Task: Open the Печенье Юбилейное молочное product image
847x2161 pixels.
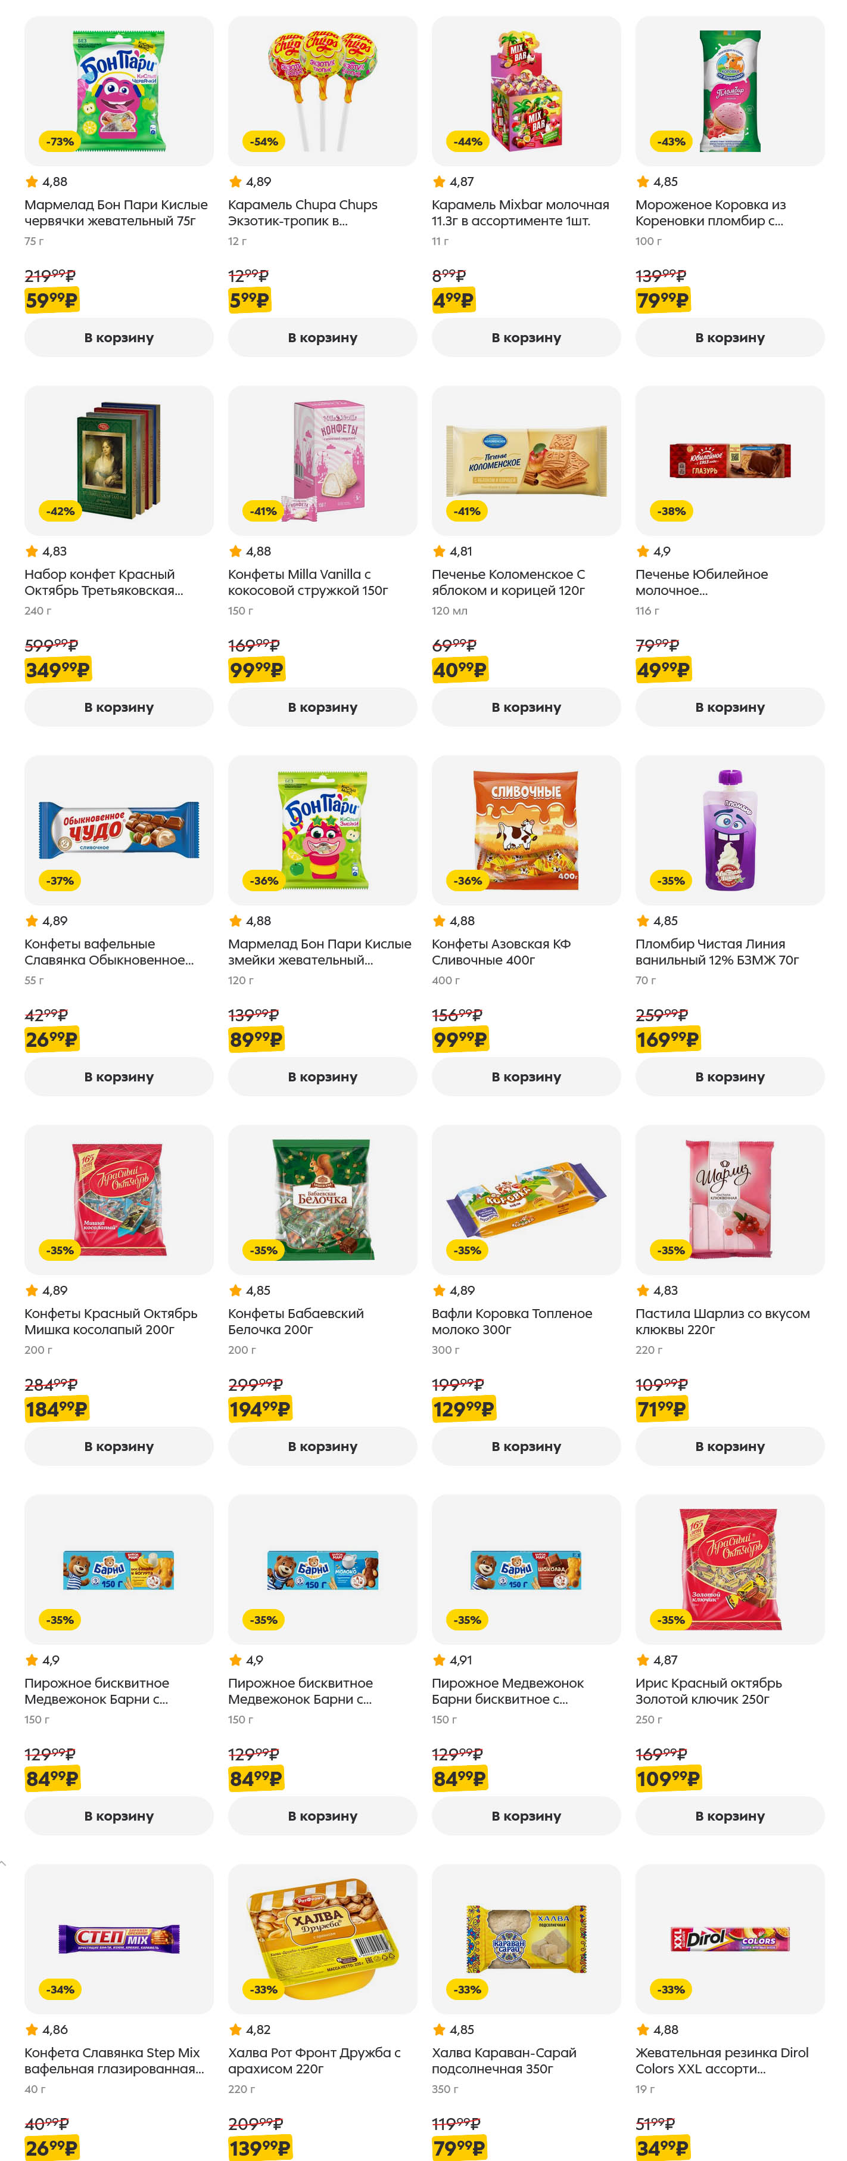Action: [x=729, y=460]
